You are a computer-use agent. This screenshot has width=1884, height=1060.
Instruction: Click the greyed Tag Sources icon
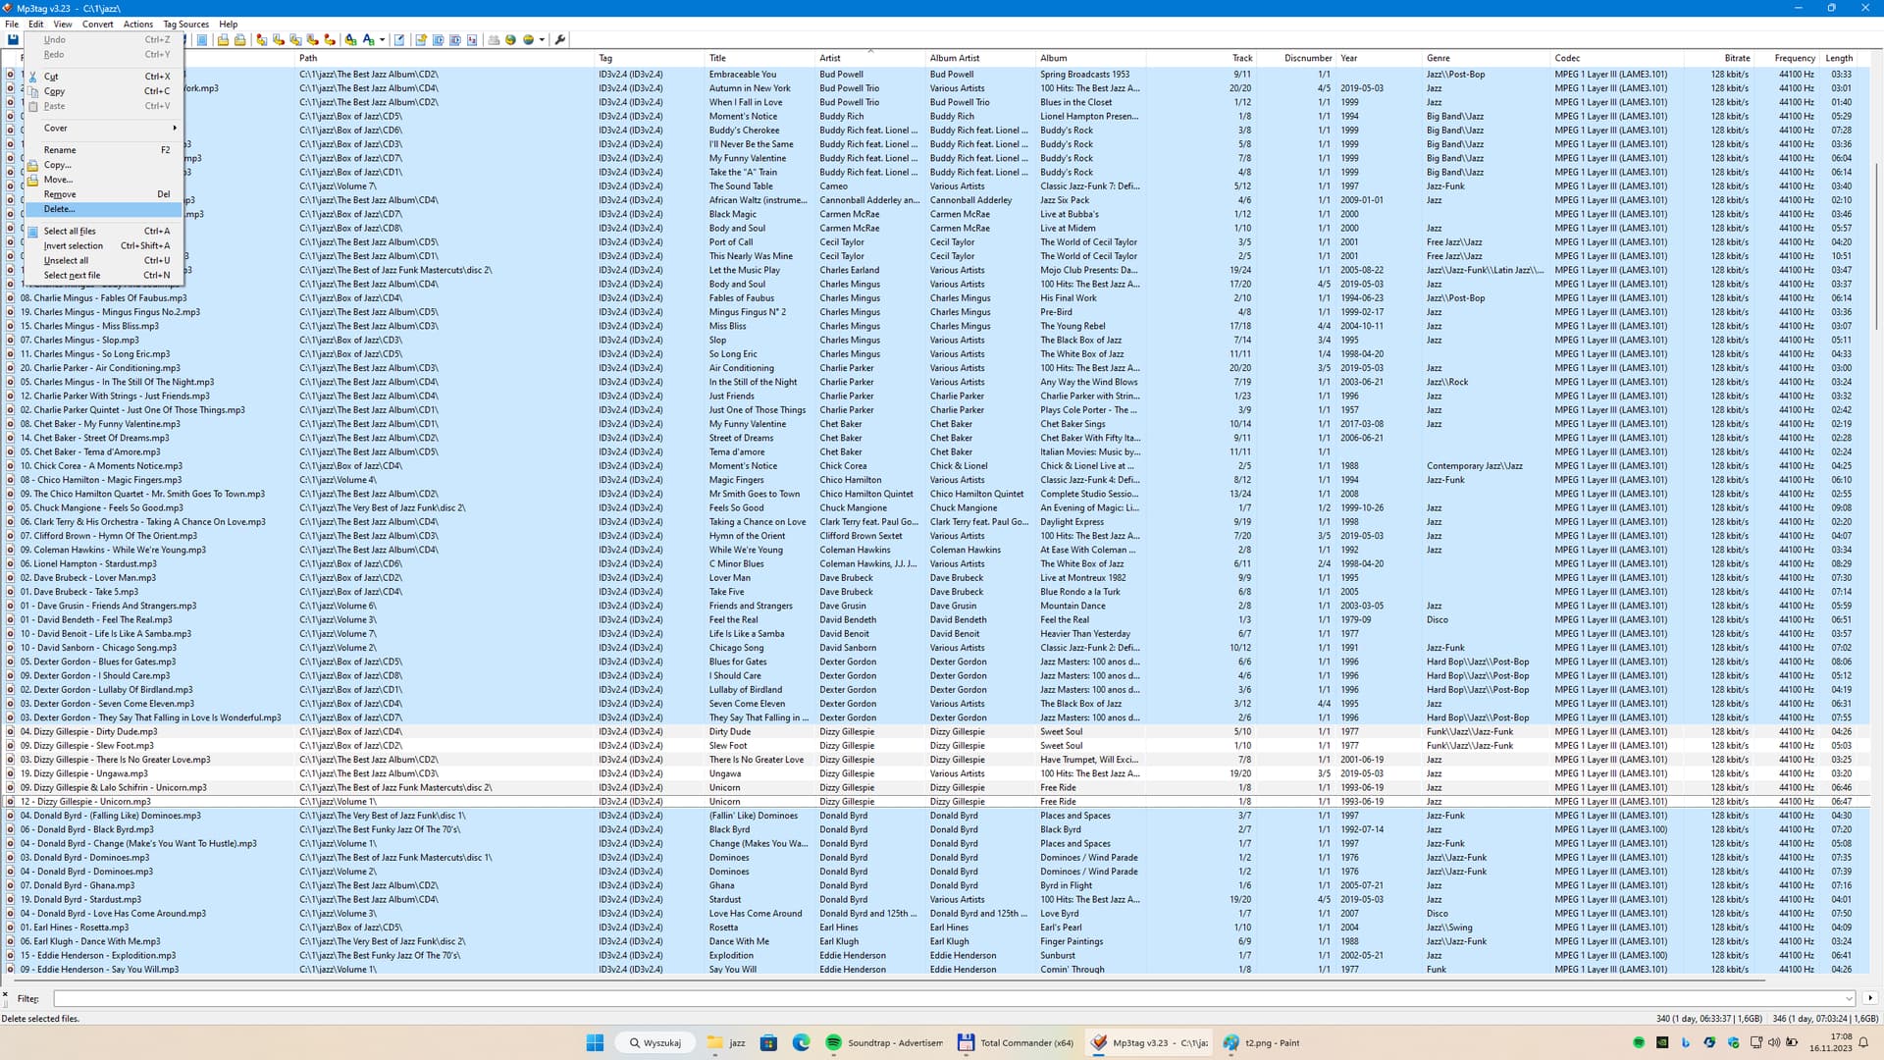494,40
